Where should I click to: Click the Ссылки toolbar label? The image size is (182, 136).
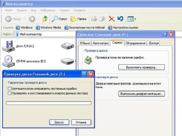pyautogui.click(x=8, y=28)
